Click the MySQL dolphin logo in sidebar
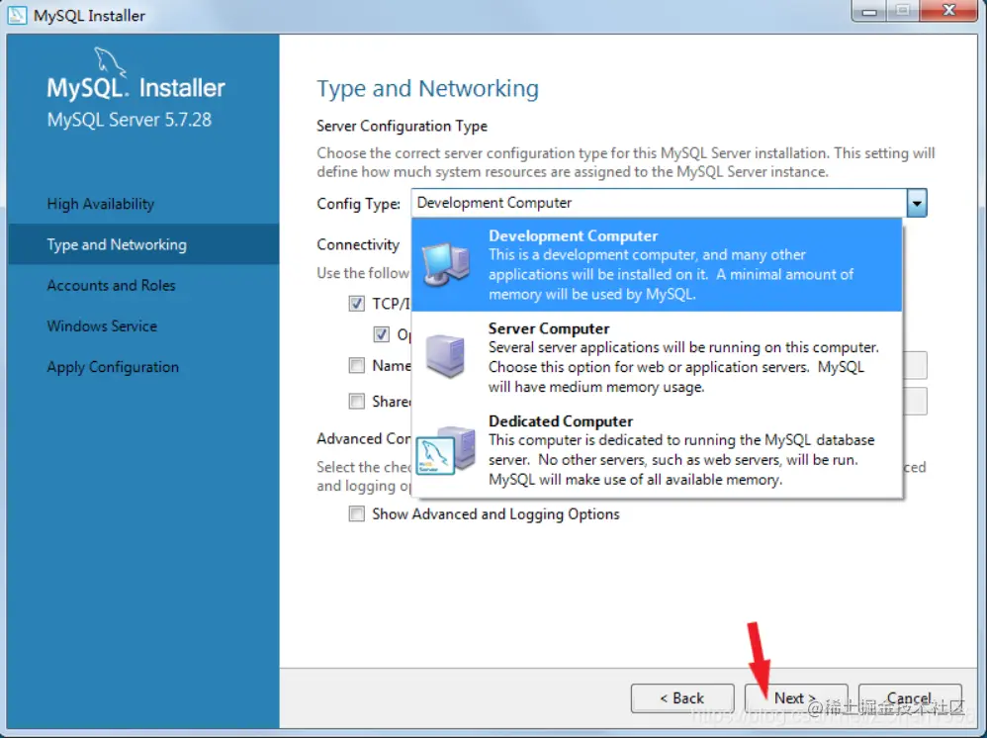This screenshot has height=739, width=987. (110, 63)
